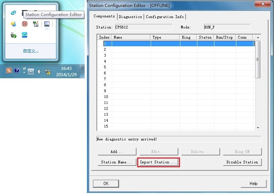Click the Help button

[253, 184]
